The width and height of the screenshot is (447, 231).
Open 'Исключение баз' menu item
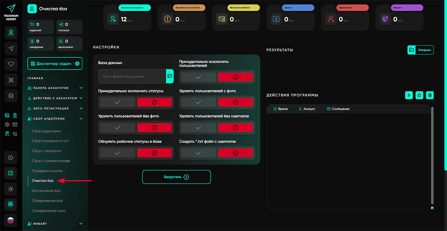(46, 191)
